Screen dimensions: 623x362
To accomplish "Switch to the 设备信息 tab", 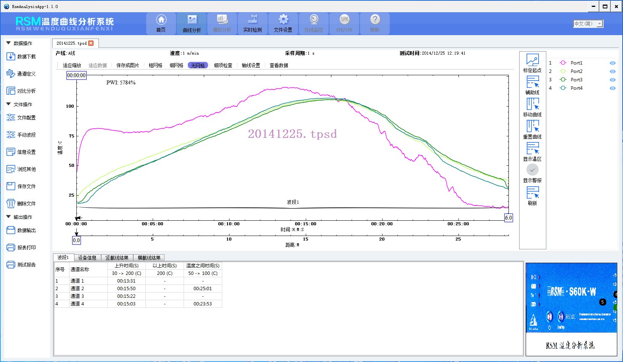I will point(87,258).
